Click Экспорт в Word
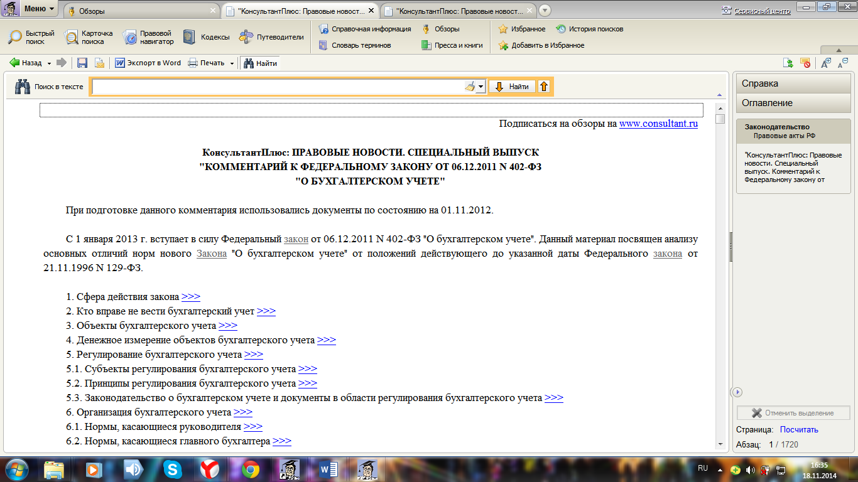 click(148, 63)
